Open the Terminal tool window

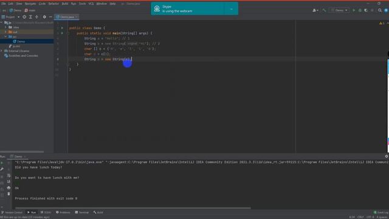pos(81,212)
